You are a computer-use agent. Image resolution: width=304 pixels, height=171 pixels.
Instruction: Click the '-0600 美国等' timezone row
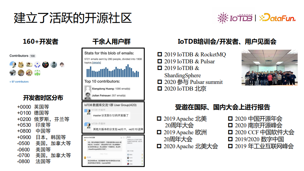point(34,149)
